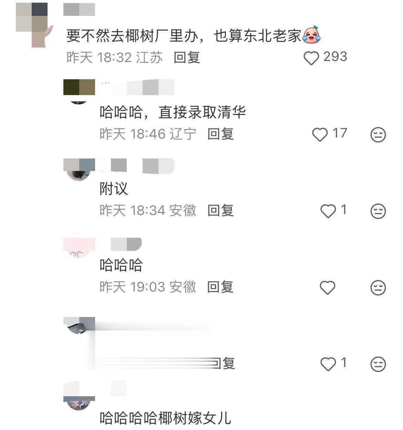Reply to the 18:34 安徽 comment
The height and width of the screenshot is (430, 403).
220,211
